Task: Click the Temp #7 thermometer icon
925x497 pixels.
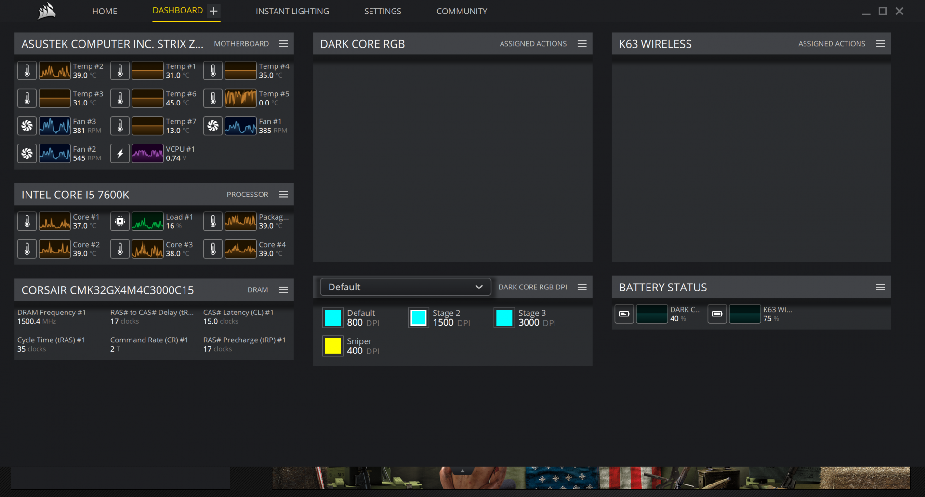Action: click(x=120, y=126)
